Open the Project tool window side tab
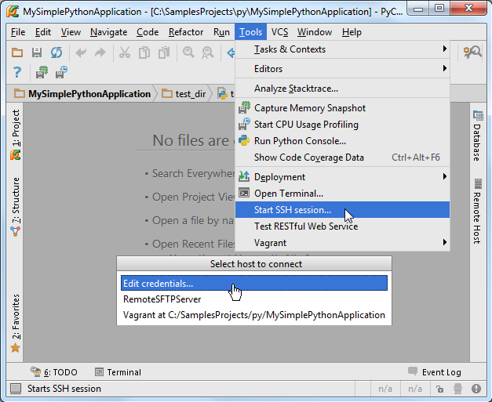Image resolution: width=492 pixels, height=402 pixels. click(x=16, y=135)
